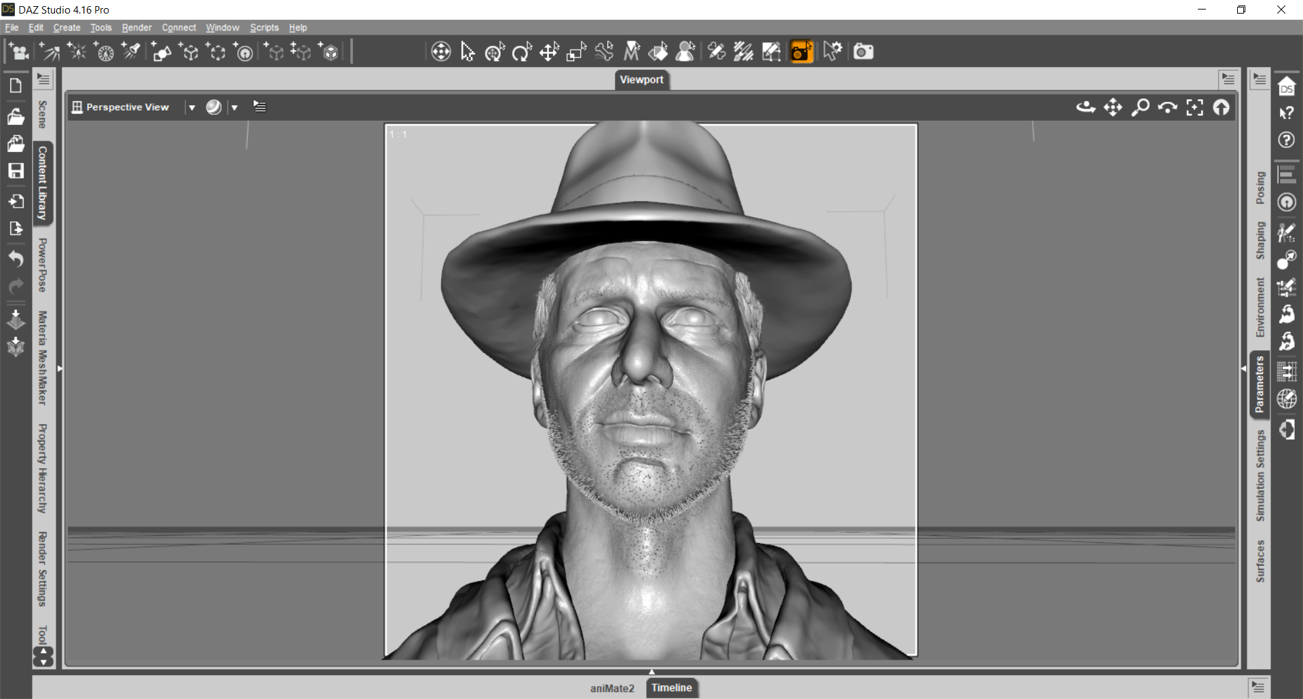Image resolution: width=1303 pixels, height=699 pixels.
Task: Create a new dForce magnet icon
Action: (244, 52)
